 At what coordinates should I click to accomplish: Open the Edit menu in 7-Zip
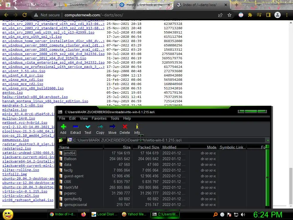72,118
